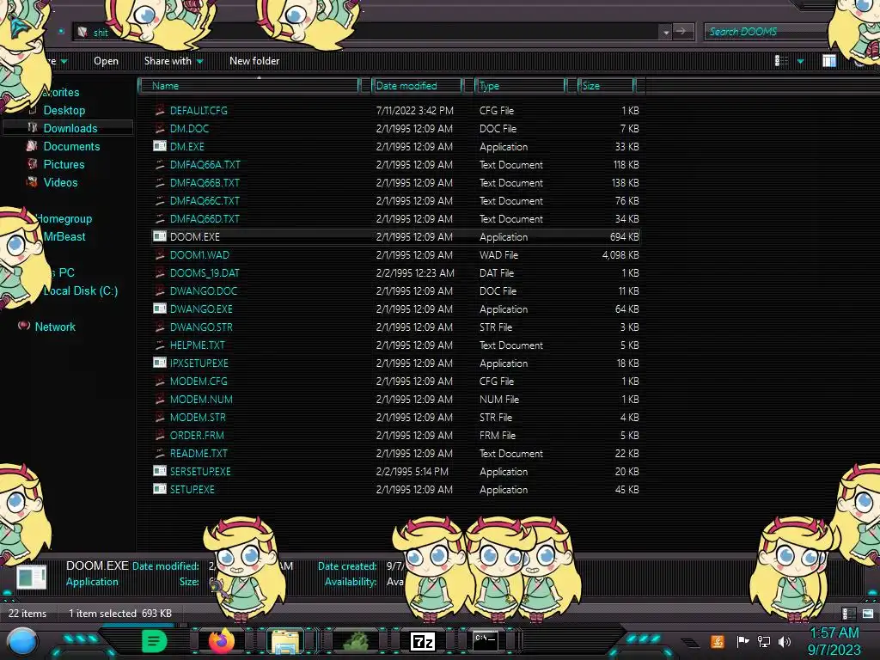The height and width of the screenshot is (660, 880).
Task: Select the DM.DOC file name
Action: pos(189,129)
